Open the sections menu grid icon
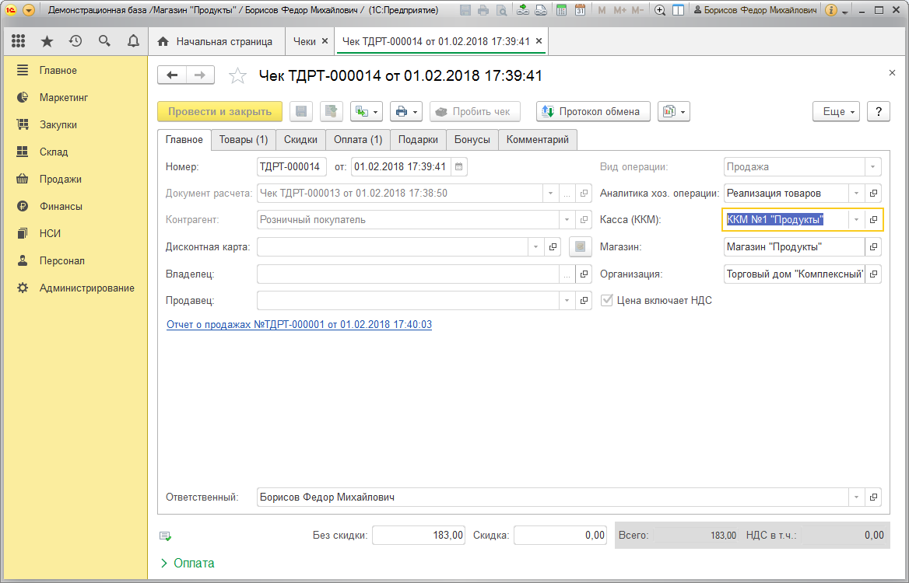This screenshot has width=909, height=583. click(x=19, y=41)
